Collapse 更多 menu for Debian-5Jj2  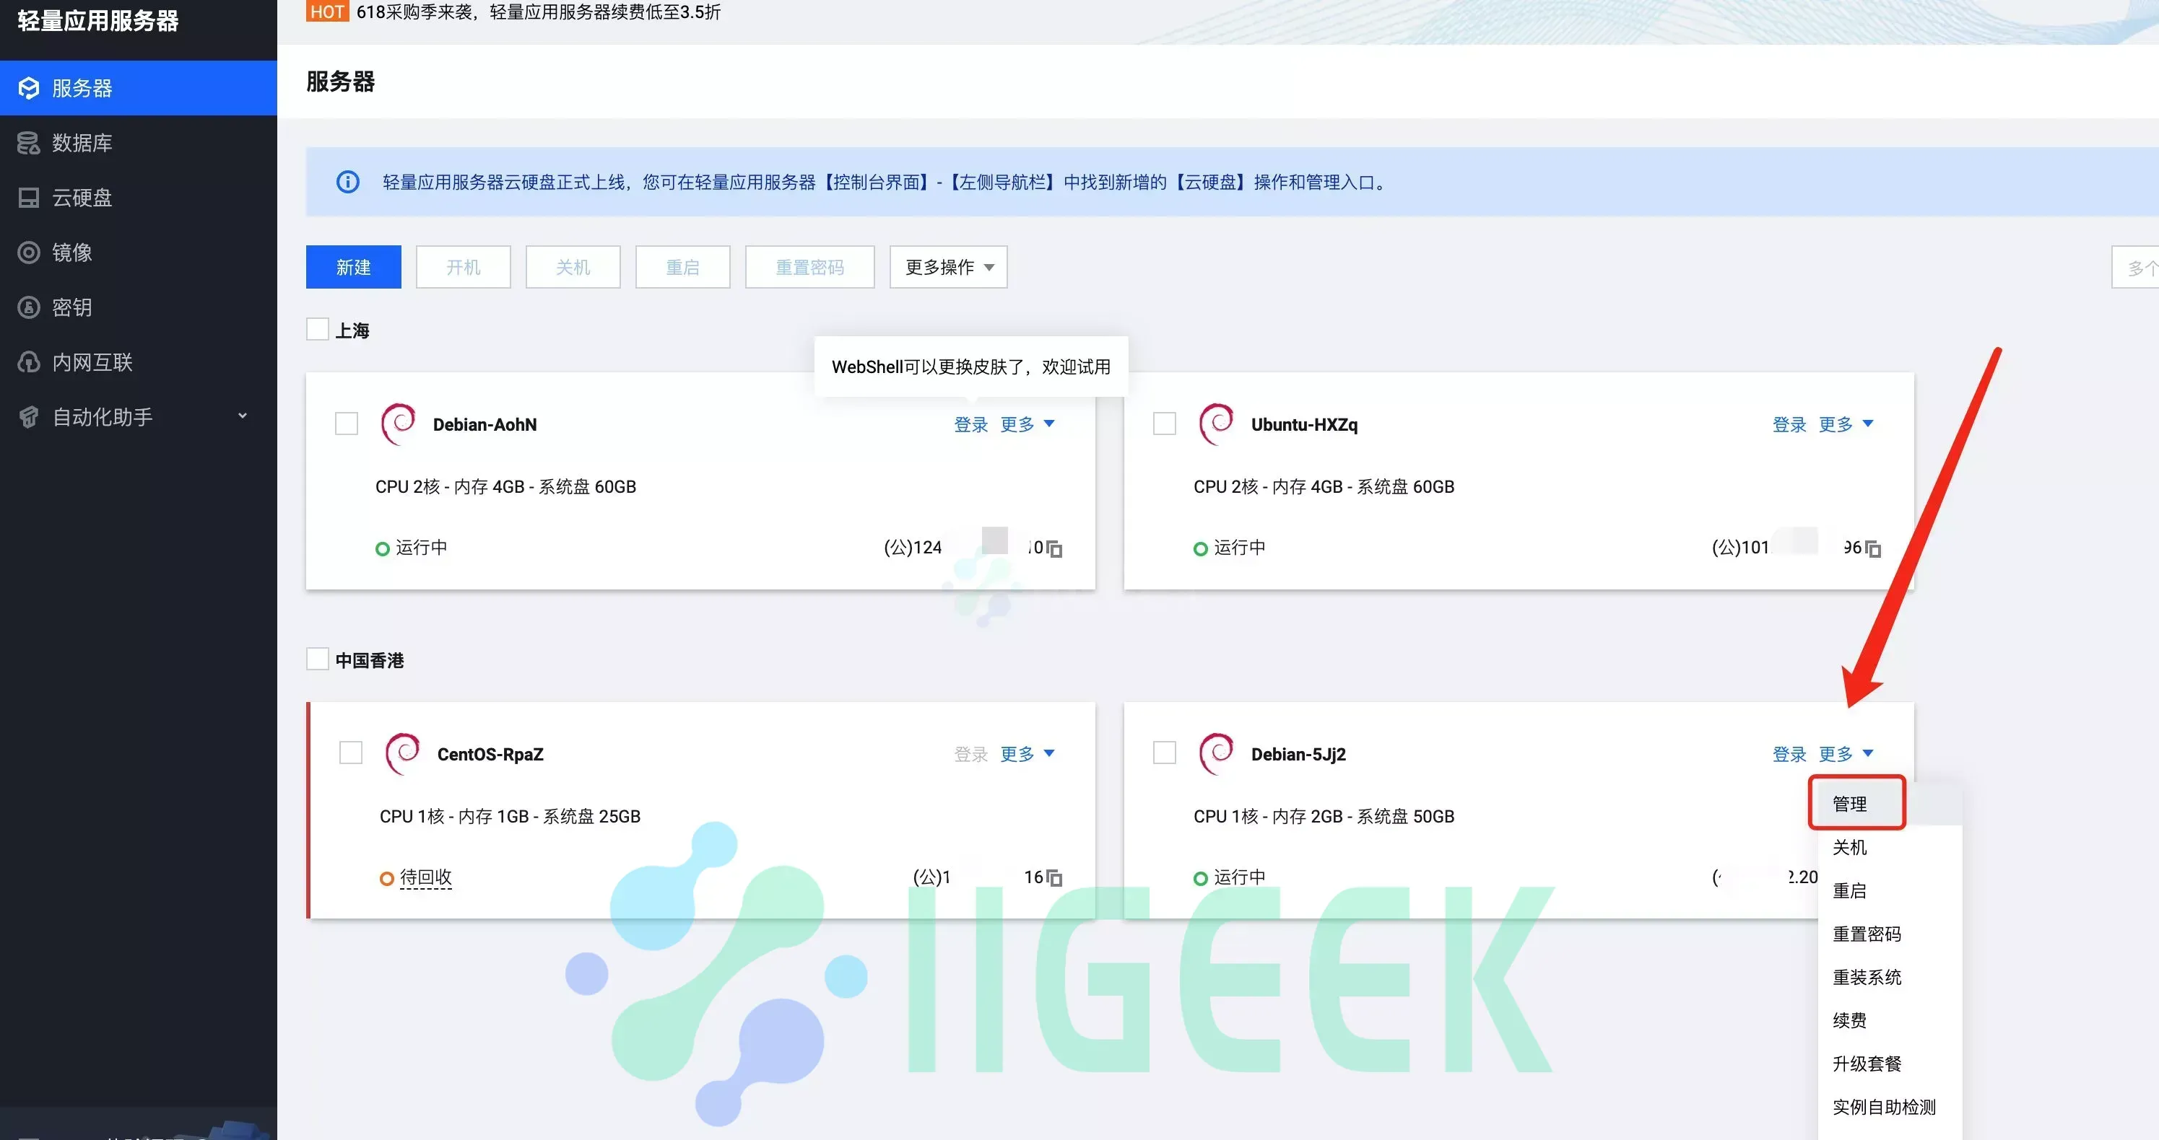click(x=1846, y=754)
